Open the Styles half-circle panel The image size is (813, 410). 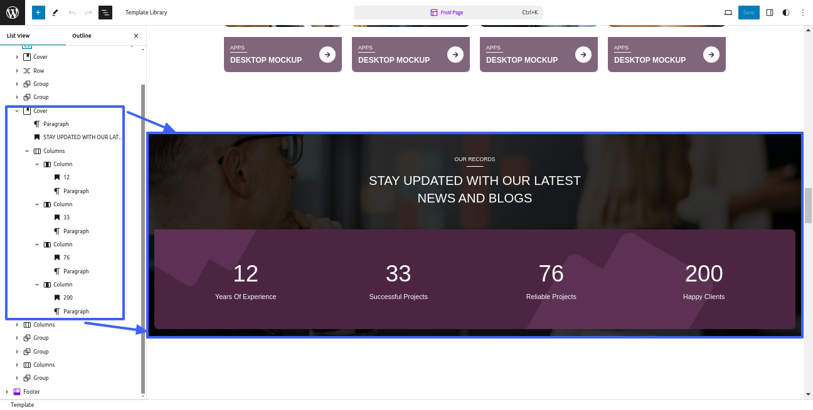click(x=786, y=13)
